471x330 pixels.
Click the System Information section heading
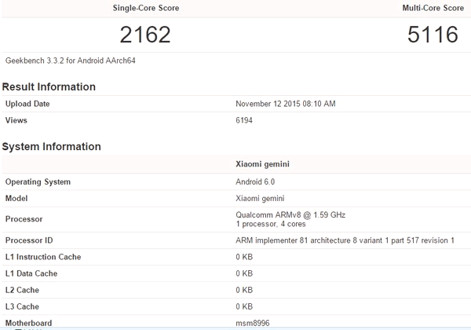click(51, 146)
